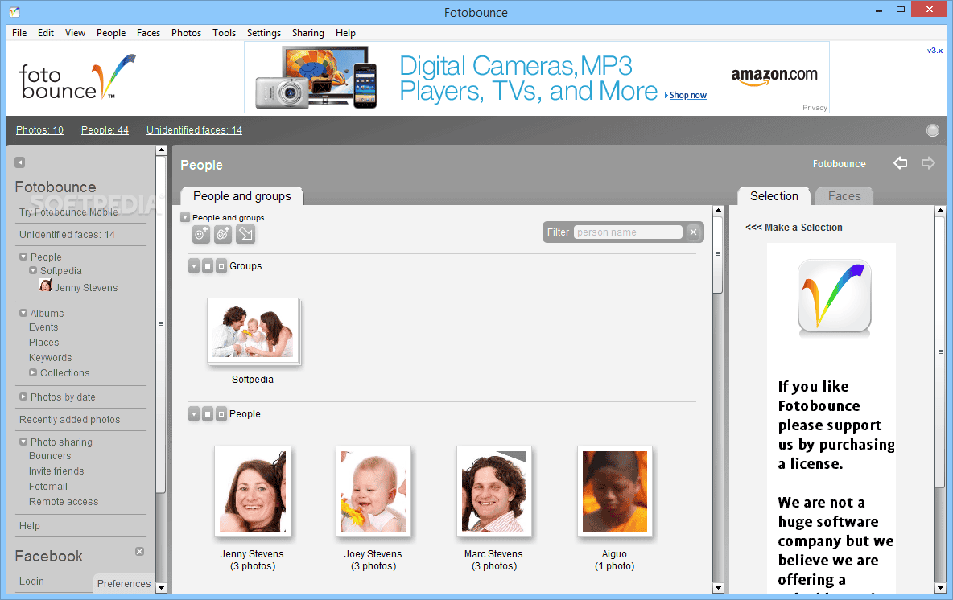Viewport: 953px width, 600px height.
Task: Switch to the Faces tab
Action: 844,196
